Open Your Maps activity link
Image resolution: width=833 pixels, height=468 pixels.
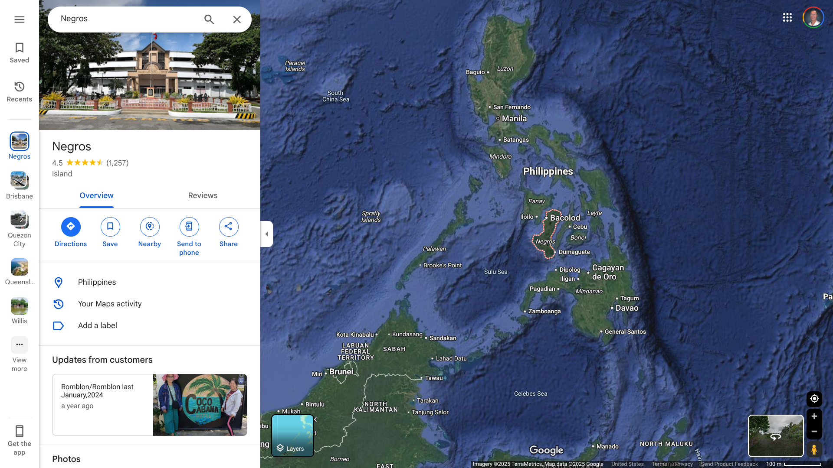click(x=110, y=304)
